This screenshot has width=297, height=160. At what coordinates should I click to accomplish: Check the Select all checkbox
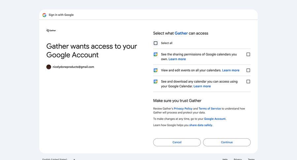click(x=155, y=43)
